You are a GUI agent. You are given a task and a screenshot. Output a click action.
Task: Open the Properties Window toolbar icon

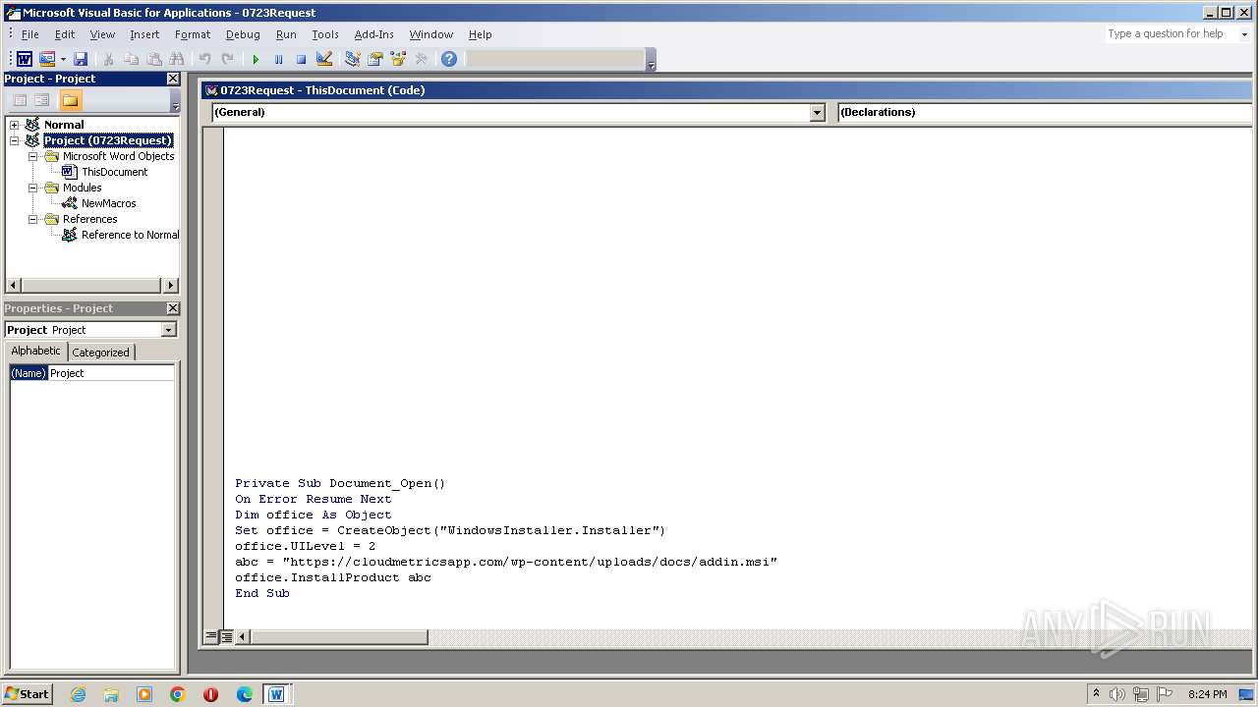coord(375,60)
